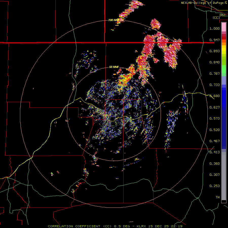This screenshot has height=228, width=228.
Task: Pick the orange segment of color bar
Action: pos(224,44)
